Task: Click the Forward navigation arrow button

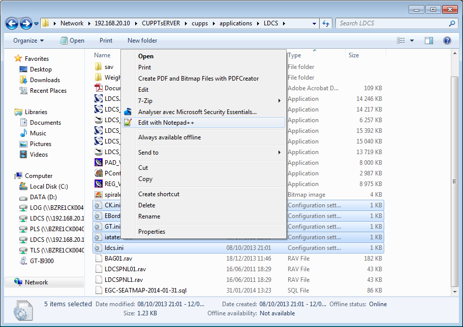Action: tap(26, 23)
